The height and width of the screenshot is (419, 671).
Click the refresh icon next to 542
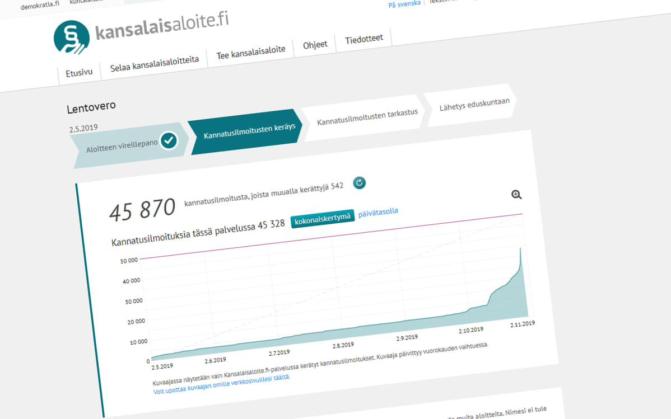pyautogui.click(x=359, y=183)
